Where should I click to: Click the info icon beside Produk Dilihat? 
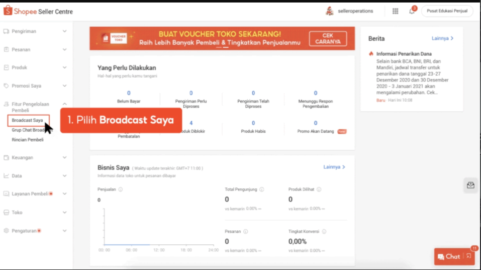coord(319,189)
